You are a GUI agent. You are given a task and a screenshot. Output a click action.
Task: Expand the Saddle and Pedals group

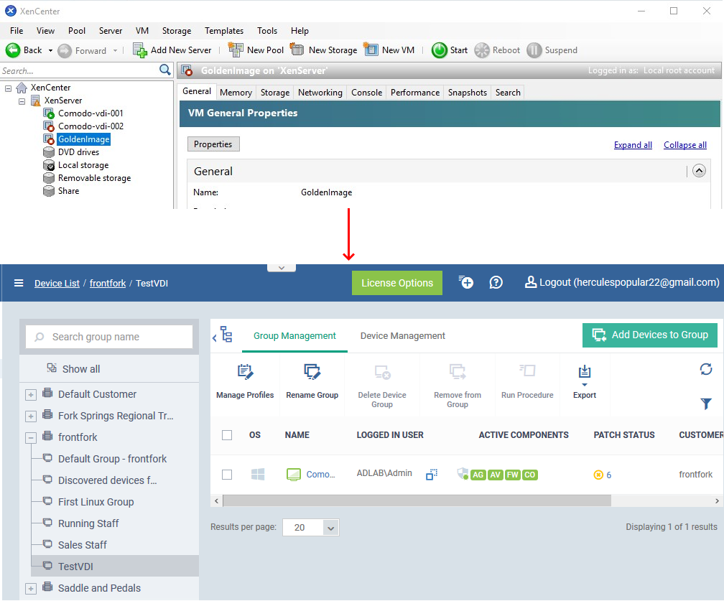coord(30,589)
